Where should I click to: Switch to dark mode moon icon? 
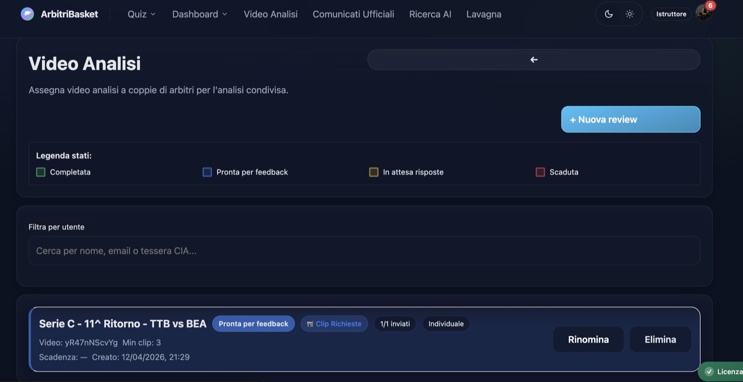coord(609,14)
